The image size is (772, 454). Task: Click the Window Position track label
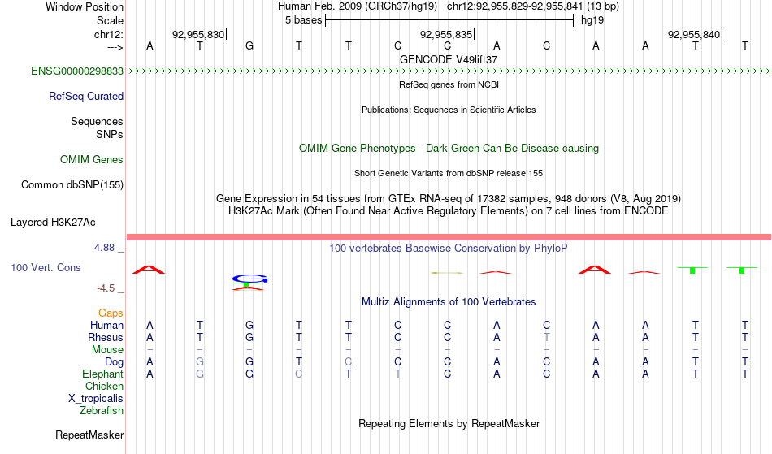85,6
